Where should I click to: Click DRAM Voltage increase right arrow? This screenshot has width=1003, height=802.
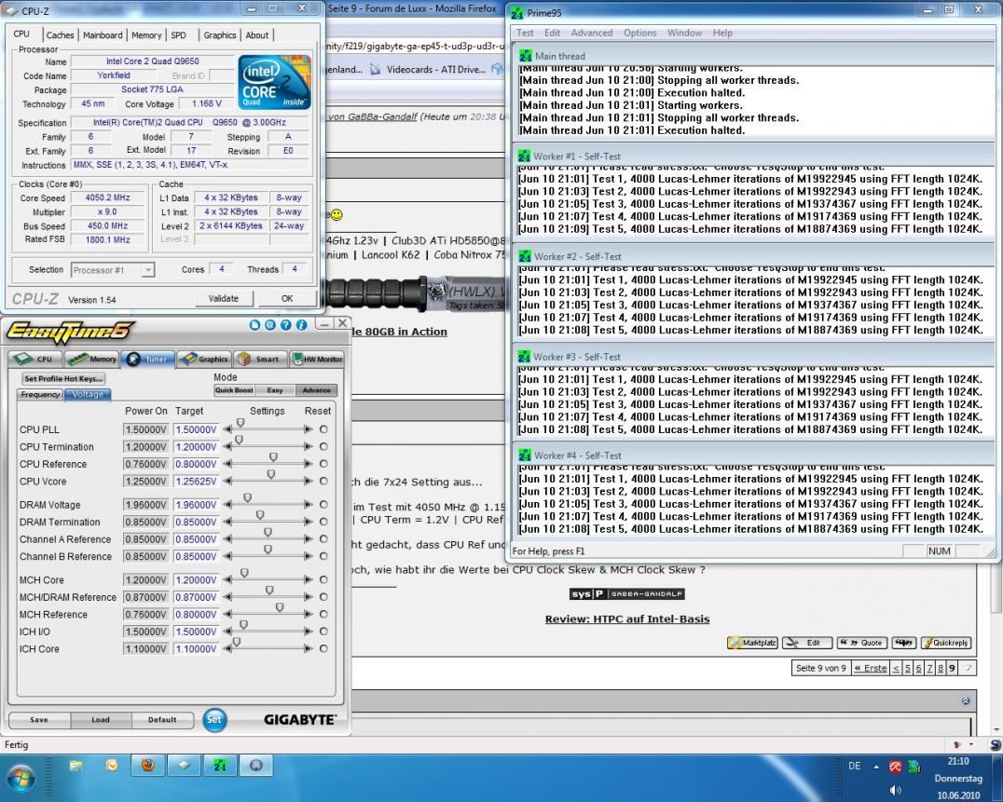click(309, 505)
